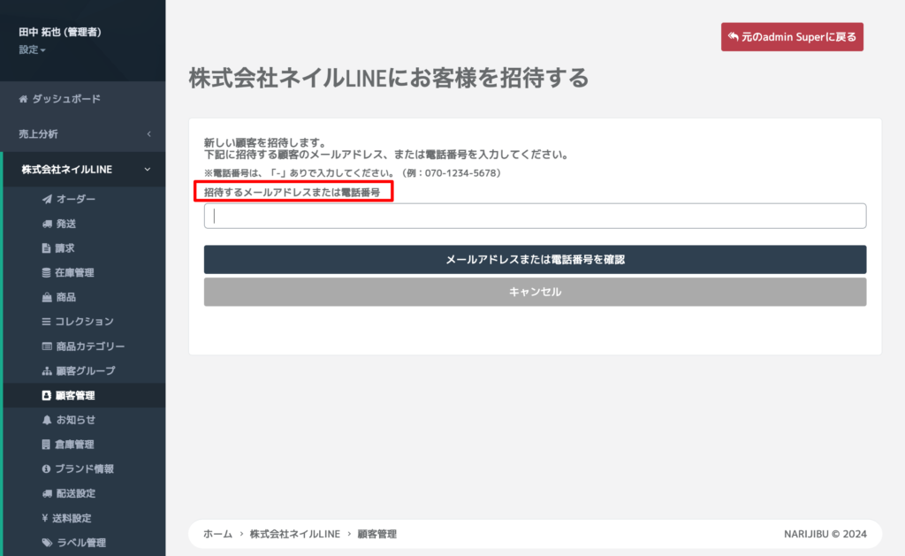Select 顧客グループ in the sidebar
Image resolution: width=905 pixels, height=556 pixels.
point(85,371)
